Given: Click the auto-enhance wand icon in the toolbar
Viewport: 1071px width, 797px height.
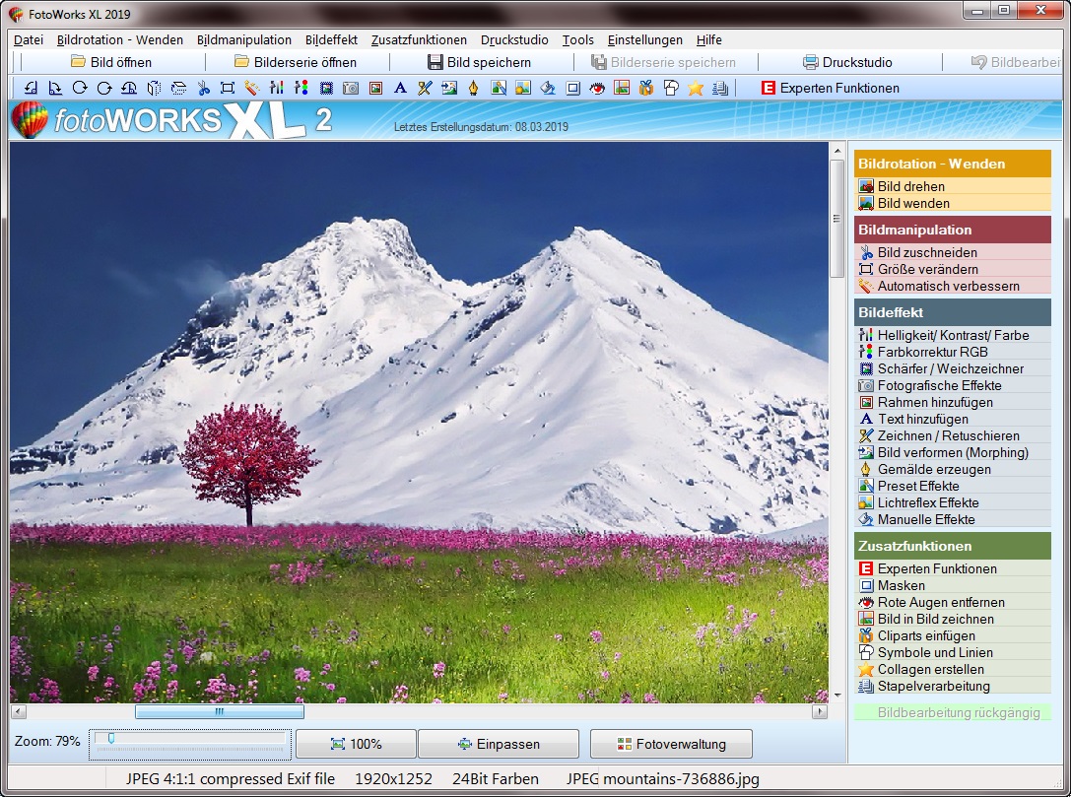Looking at the screenshot, I should click(252, 88).
